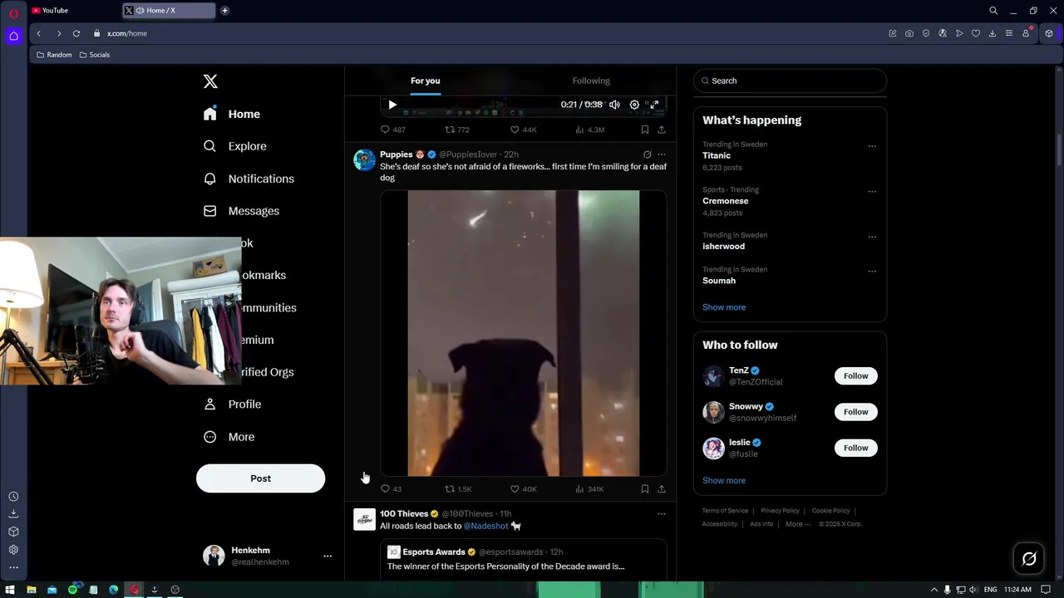This screenshot has width=1064, height=598.
Task: Share the Puppies post
Action: point(662,489)
